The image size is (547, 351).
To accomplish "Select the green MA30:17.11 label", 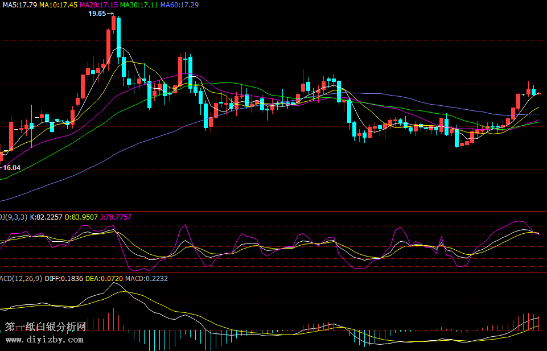I will 139,5.
